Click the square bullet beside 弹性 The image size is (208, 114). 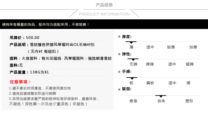click(119, 54)
